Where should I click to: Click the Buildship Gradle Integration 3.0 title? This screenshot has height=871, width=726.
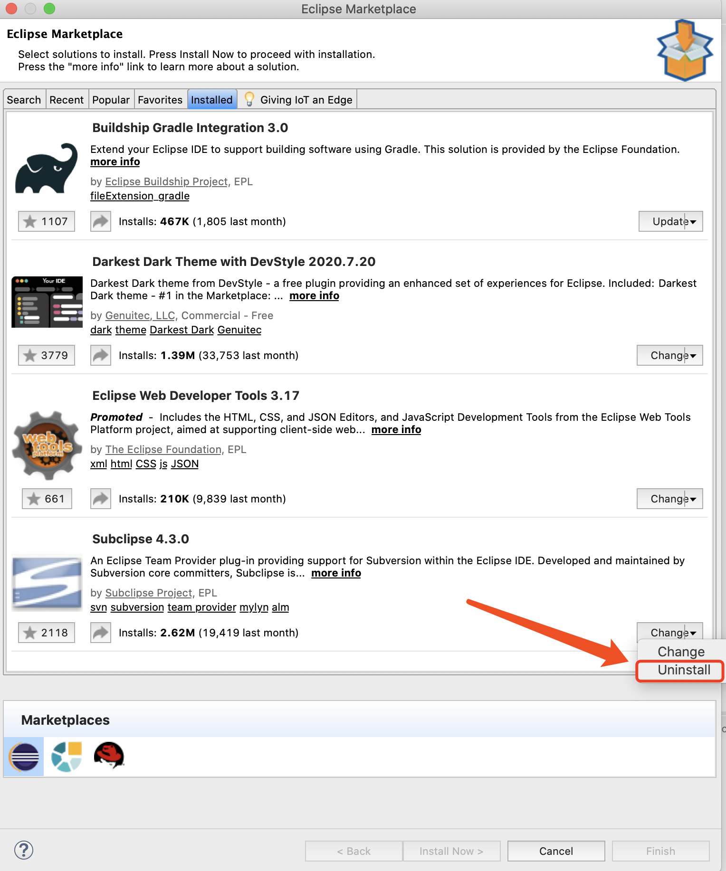click(x=190, y=128)
